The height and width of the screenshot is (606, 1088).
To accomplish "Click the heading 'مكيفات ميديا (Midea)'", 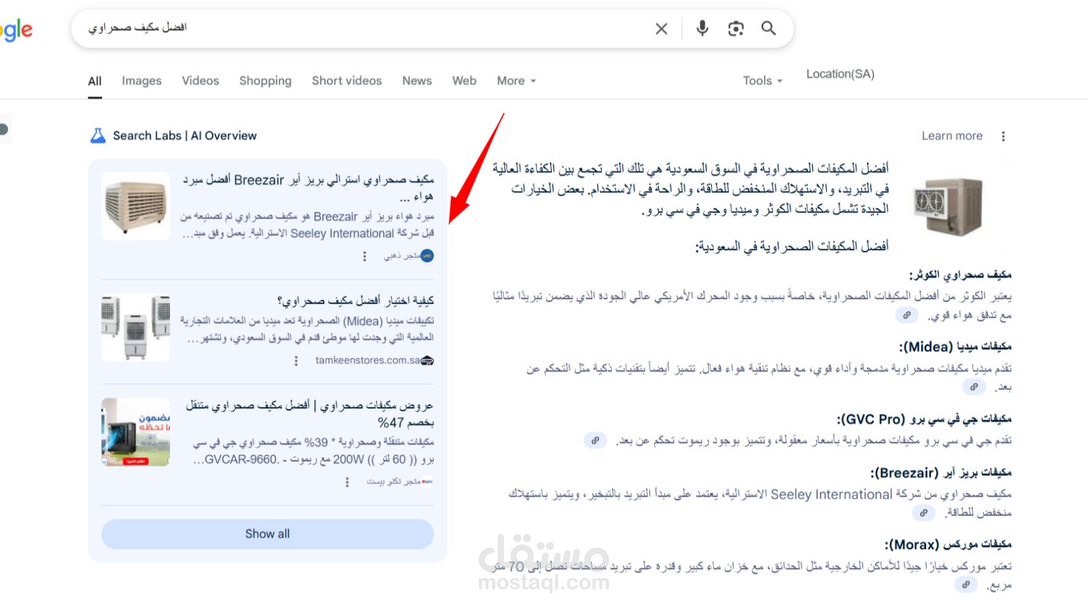I will tap(955, 347).
